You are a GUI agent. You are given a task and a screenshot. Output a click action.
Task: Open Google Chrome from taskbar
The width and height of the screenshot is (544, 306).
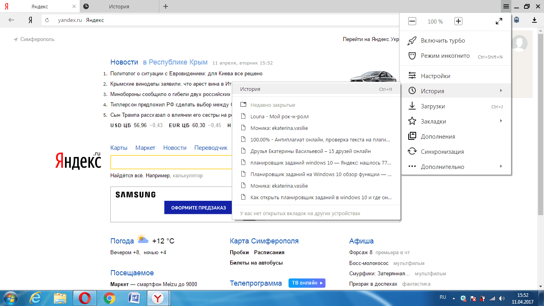[x=110, y=298]
